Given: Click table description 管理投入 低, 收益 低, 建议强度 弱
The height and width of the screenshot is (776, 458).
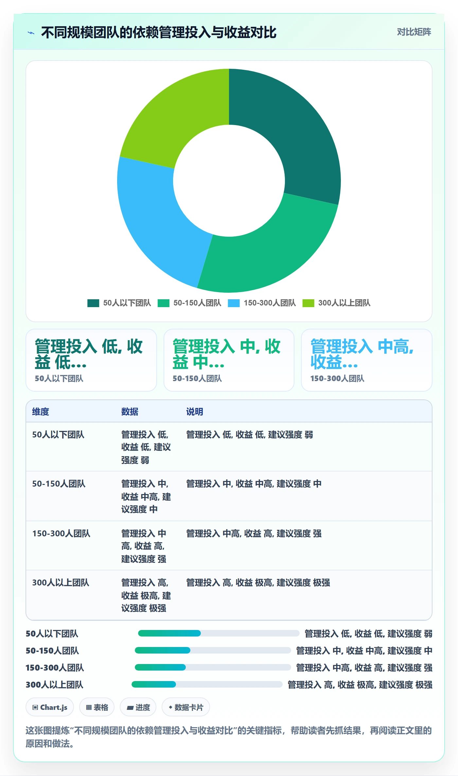Looking at the screenshot, I should click(x=250, y=434).
